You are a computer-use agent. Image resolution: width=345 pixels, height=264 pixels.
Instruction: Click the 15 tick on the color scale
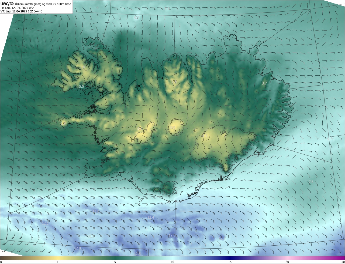pos(230,262)
